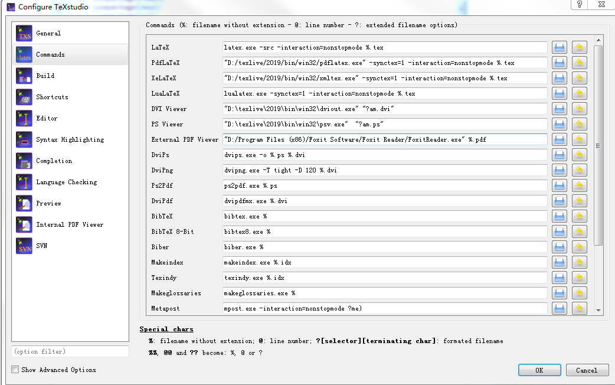This screenshot has height=385, width=615.
Task: Click the help question mark button
Action: point(579,5)
